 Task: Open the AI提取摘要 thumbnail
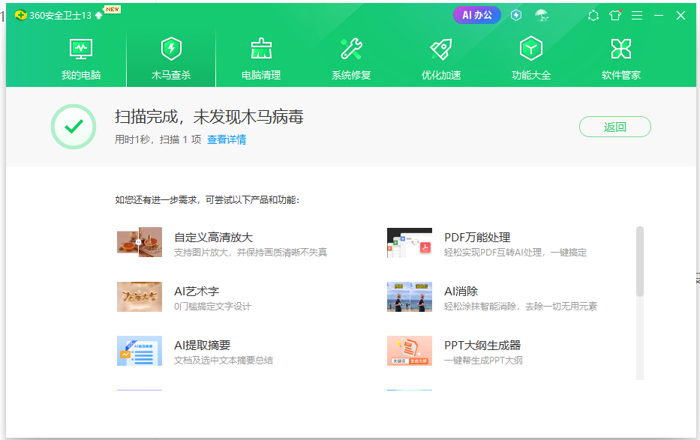point(140,350)
